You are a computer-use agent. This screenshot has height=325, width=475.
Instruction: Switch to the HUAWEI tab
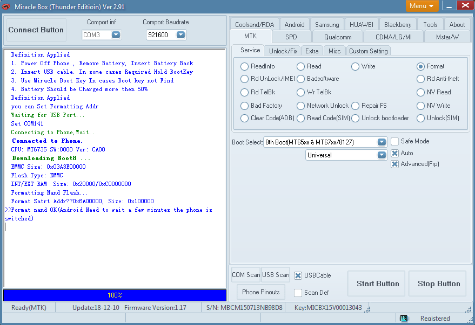click(362, 25)
